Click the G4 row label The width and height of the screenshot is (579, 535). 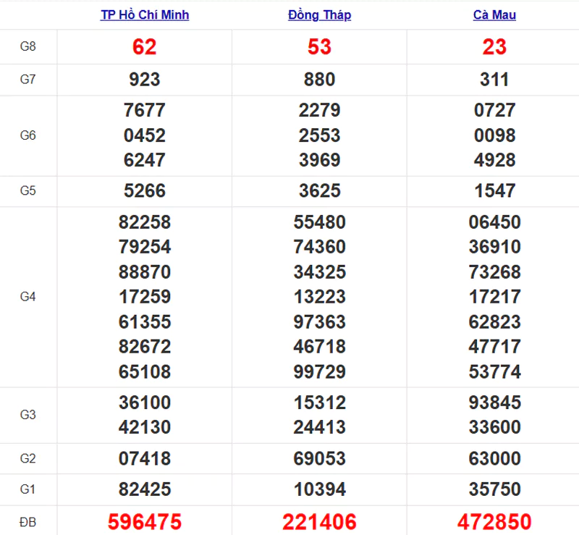click(28, 296)
